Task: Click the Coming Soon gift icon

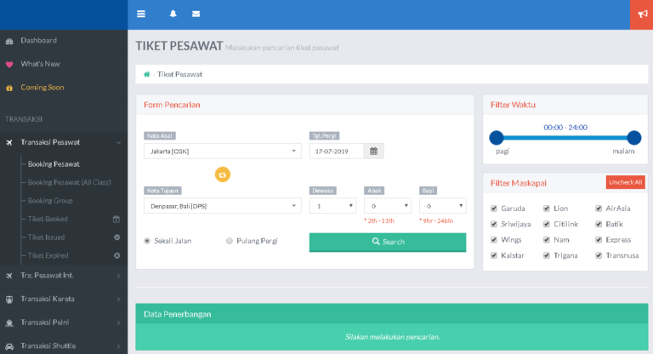Action: pos(9,88)
